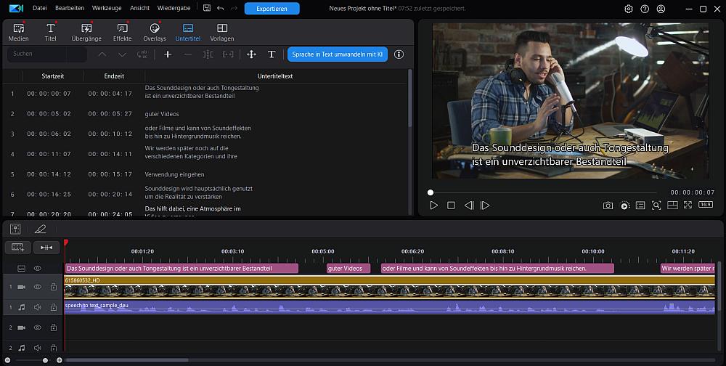The height and width of the screenshot is (366, 726).
Task: Click the subtitle text format T icon
Action: [x=272, y=54]
